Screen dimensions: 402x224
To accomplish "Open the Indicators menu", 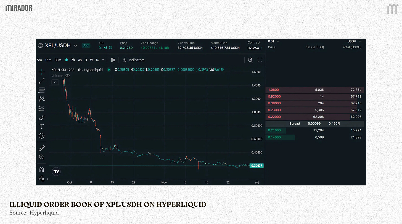I will click(134, 60).
